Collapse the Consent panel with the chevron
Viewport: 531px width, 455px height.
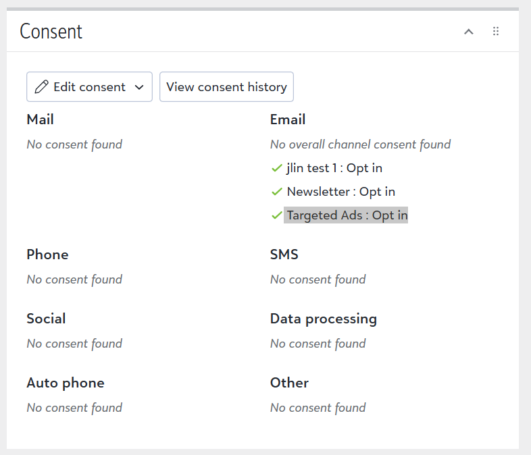point(469,32)
